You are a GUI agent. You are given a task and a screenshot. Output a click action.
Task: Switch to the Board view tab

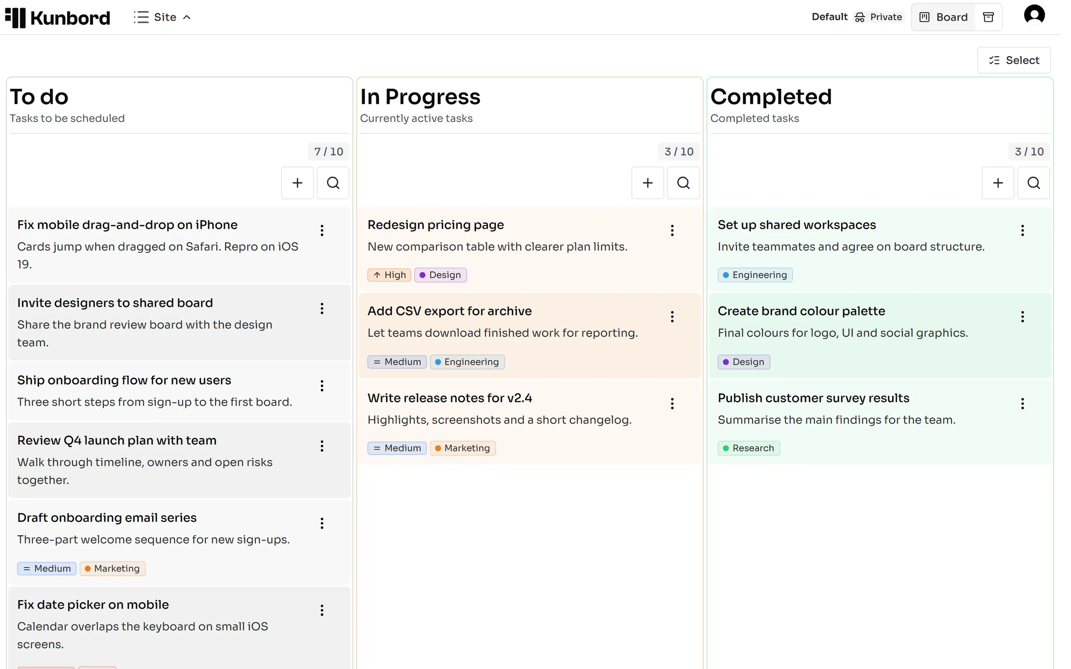943,17
